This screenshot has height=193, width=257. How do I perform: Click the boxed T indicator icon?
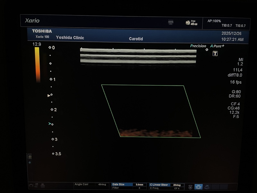(x=215, y=54)
